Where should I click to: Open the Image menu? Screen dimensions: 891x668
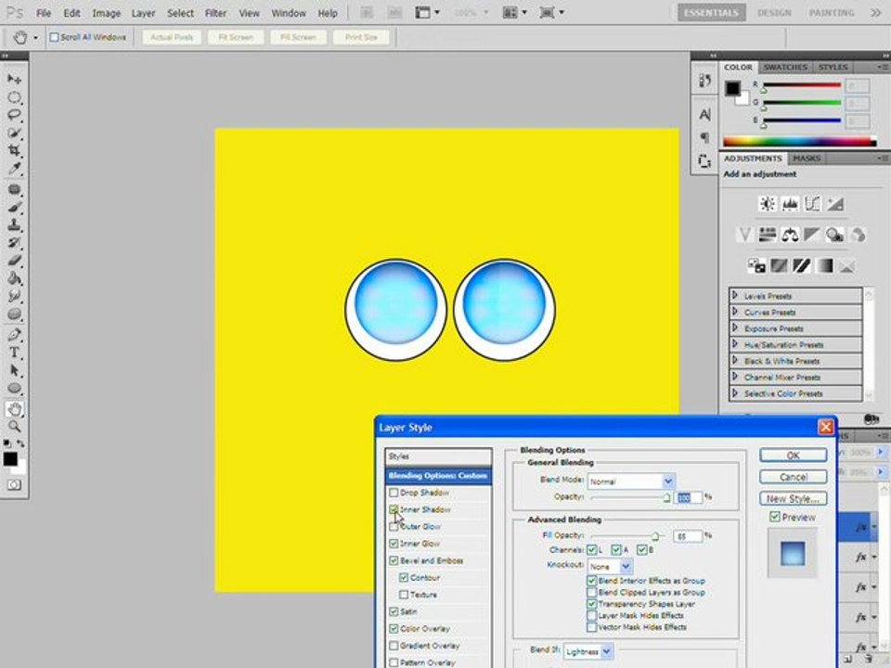(106, 13)
